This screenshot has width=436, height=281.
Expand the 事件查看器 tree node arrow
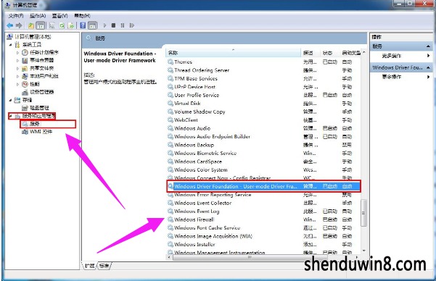17,60
